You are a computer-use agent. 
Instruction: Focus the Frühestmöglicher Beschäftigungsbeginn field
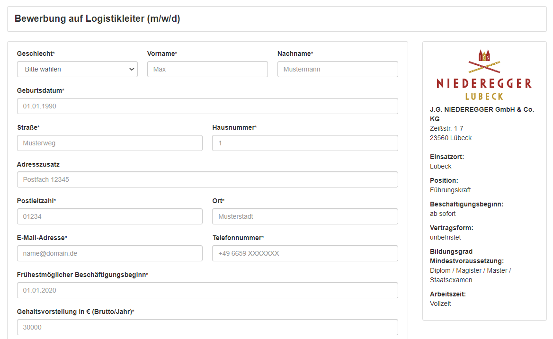pos(207,290)
